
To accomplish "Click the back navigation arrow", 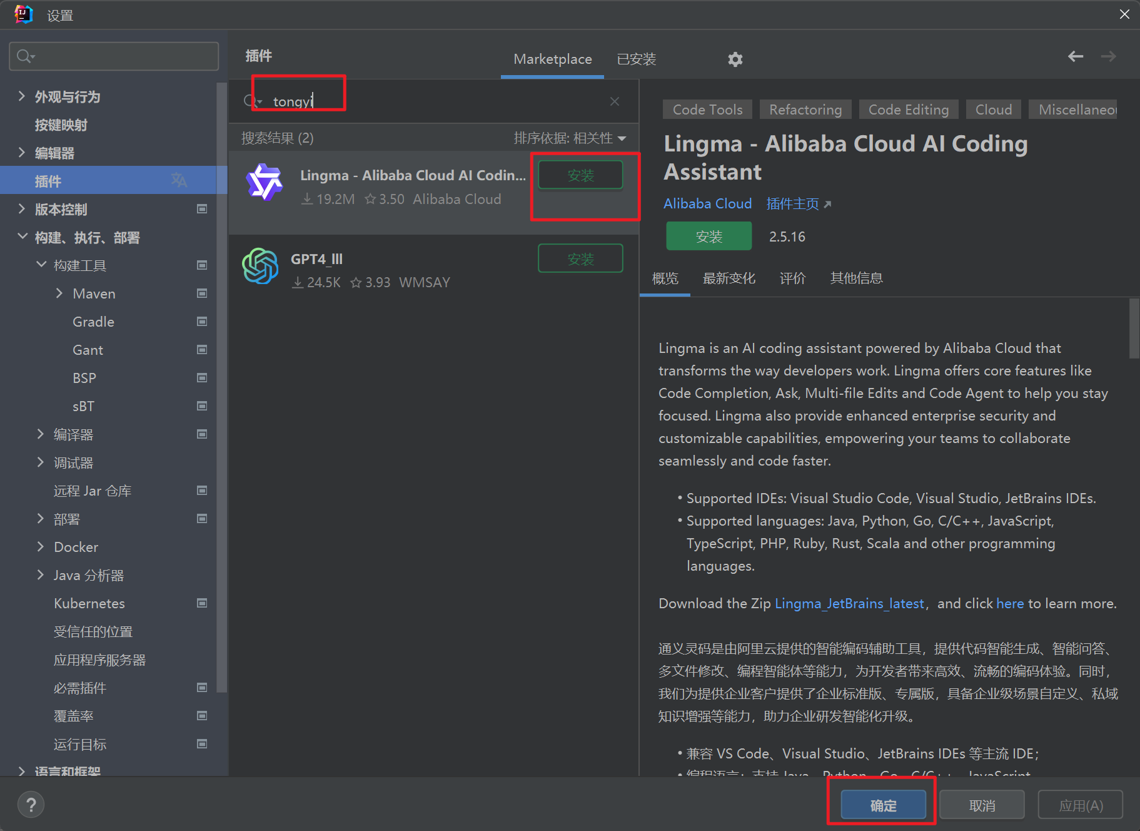I will (x=1075, y=57).
